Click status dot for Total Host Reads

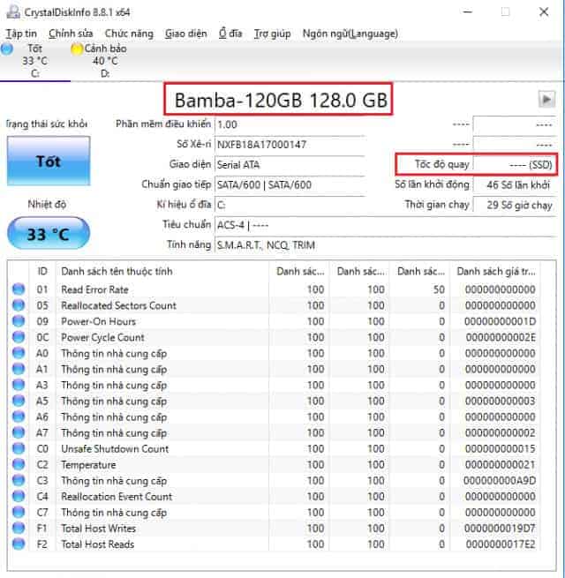coord(19,544)
